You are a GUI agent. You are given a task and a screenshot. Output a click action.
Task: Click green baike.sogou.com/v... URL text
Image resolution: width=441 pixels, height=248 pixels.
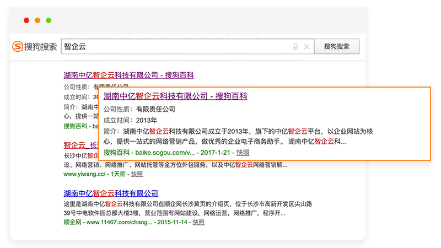[x=165, y=153]
